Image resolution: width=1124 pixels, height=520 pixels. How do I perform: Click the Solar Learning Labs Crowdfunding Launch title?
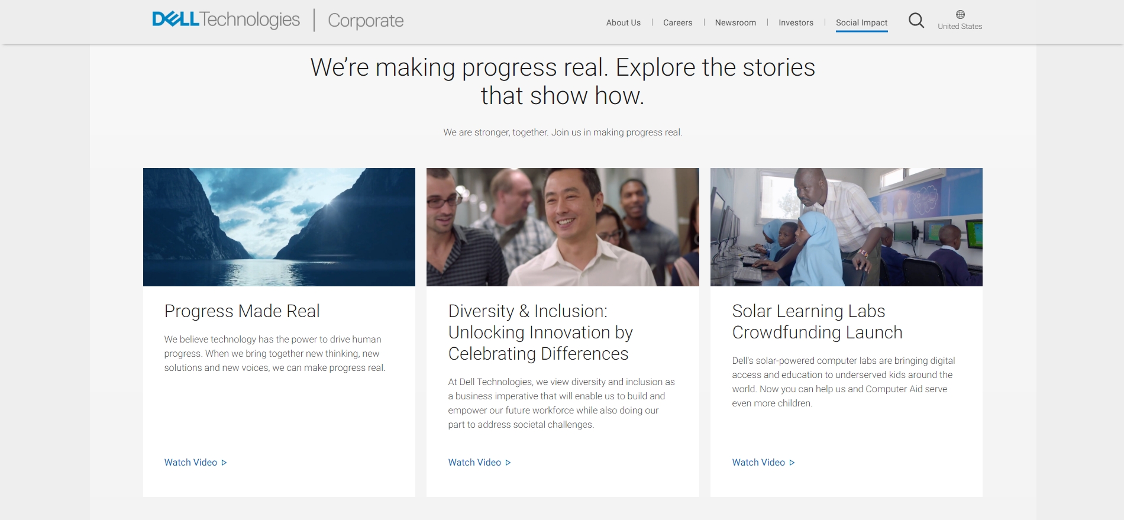(817, 322)
